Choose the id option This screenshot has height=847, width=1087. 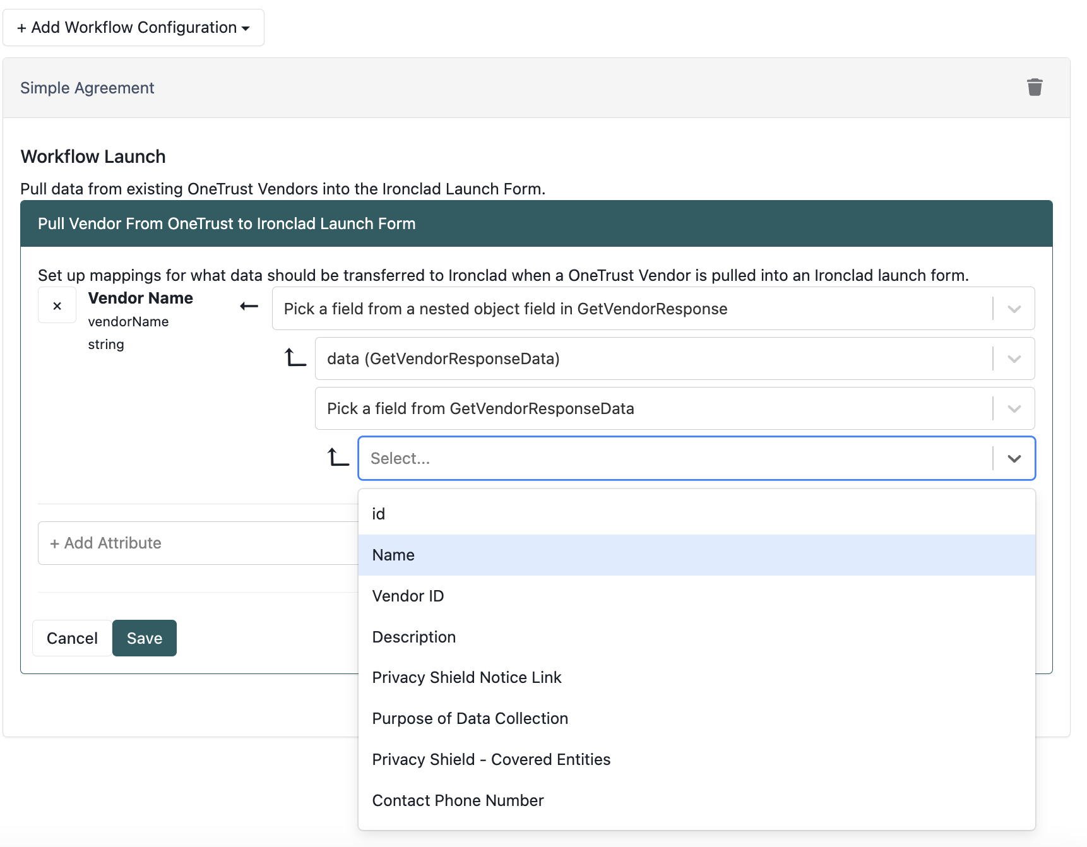(696, 514)
